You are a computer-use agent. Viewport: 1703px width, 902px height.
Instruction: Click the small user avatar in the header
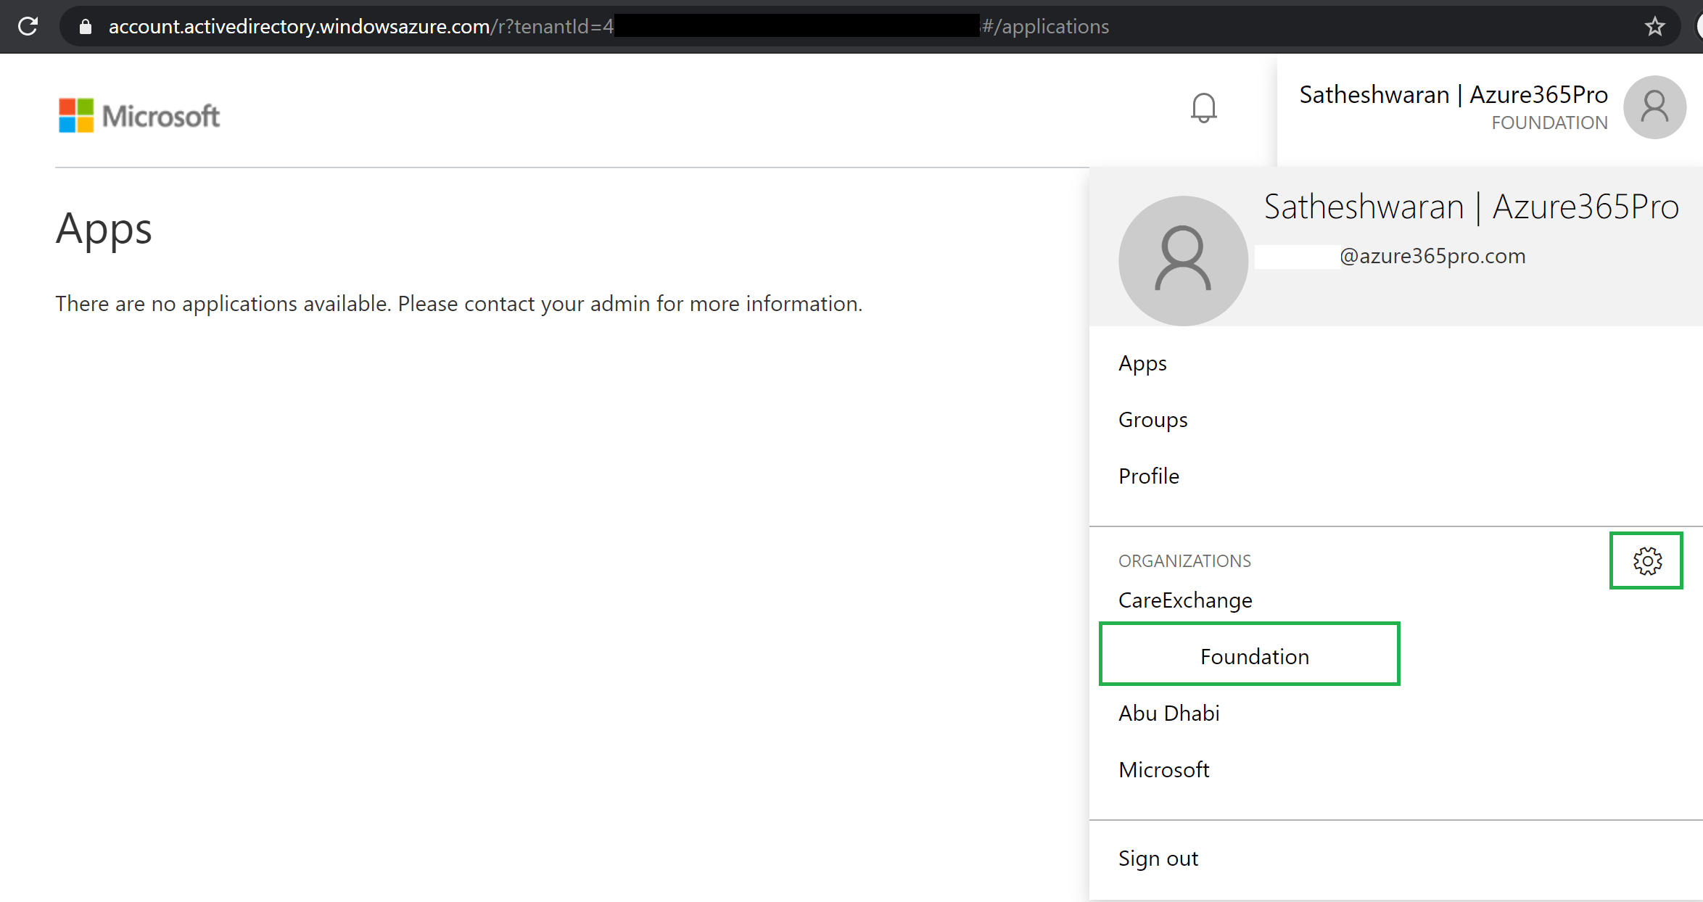pos(1654,107)
